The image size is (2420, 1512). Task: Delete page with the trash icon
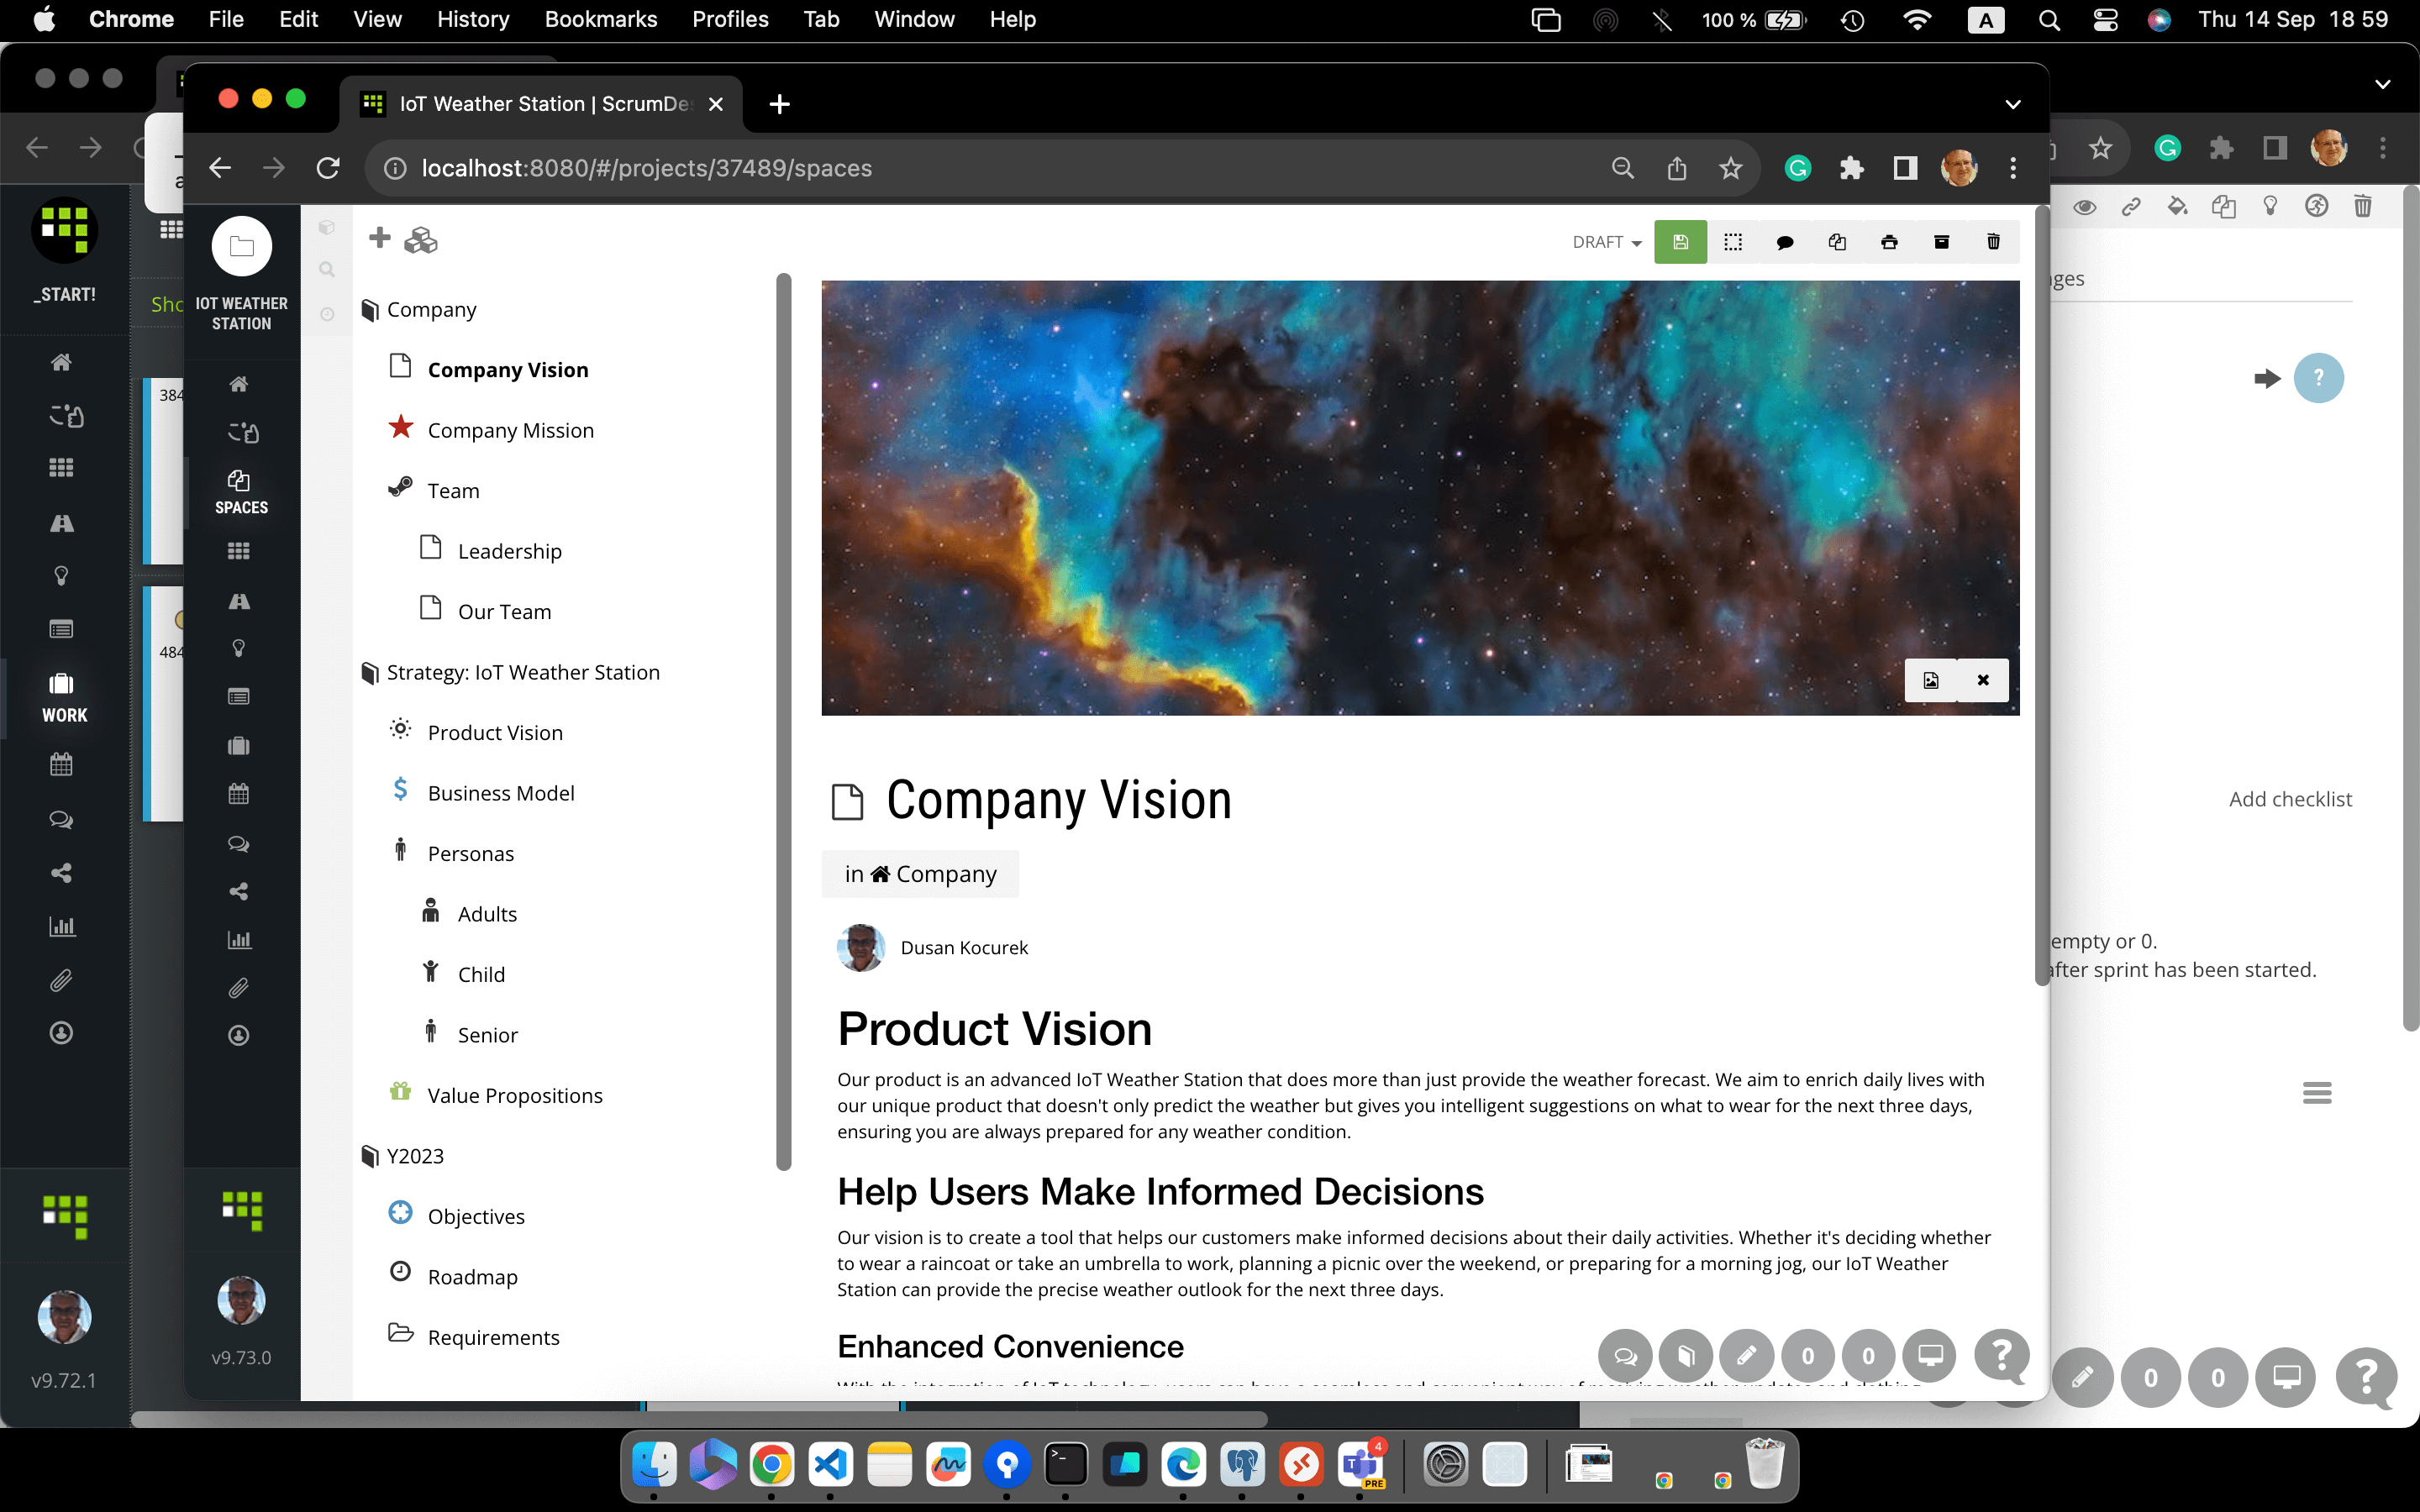pos(1993,242)
